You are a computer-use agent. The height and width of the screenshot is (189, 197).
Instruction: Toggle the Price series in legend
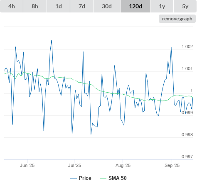pyautogui.click(x=85, y=178)
